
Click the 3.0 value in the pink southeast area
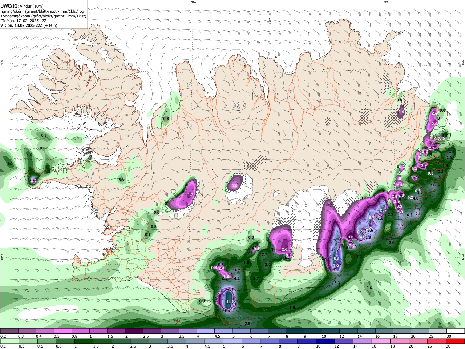[x=351, y=237]
